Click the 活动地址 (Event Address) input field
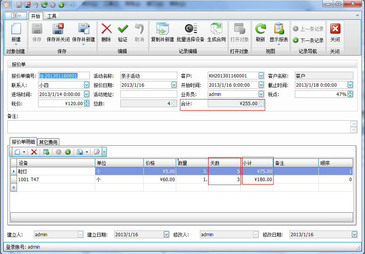Image resolution: width=365 pixels, height=254 pixels. coord(148,94)
